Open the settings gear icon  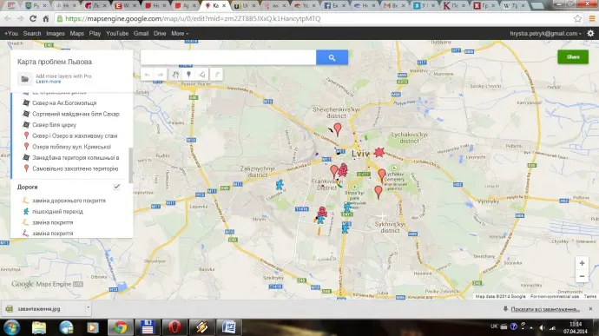tap(590, 33)
